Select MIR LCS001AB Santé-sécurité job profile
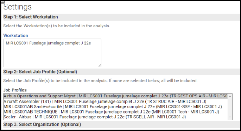The height and width of the screenshot is (131, 241). 115,107
